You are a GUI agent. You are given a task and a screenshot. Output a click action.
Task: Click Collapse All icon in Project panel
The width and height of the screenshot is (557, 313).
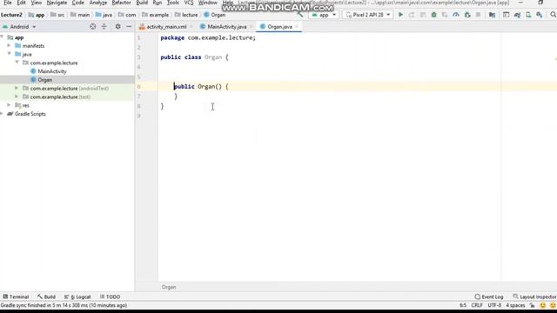pyautogui.click(x=104, y=27)
